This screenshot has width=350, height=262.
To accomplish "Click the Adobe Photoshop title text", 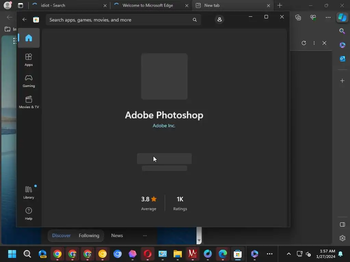I will click(164, 115).
